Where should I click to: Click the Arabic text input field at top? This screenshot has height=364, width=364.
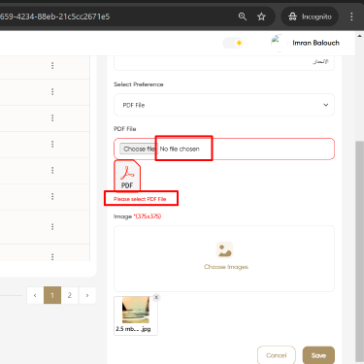coord(224,62)
